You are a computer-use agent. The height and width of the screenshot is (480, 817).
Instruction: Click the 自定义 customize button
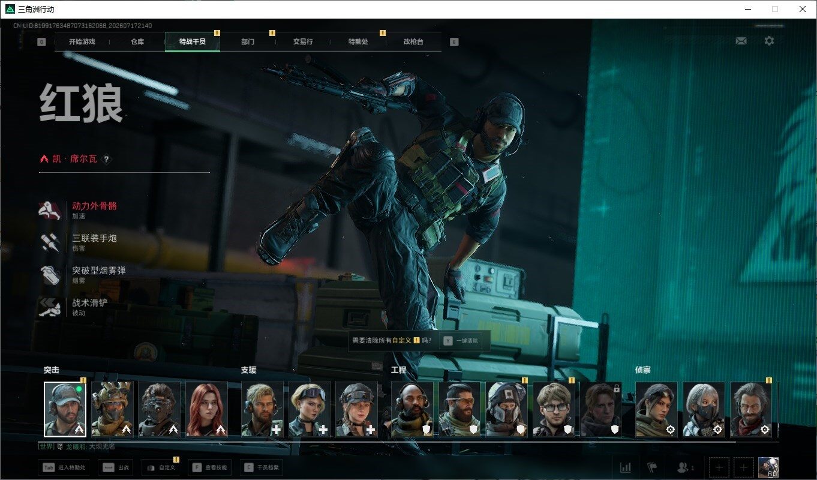click(x=160, y=467)
